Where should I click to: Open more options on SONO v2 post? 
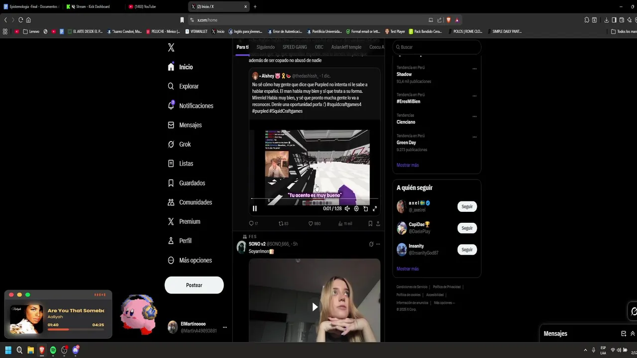[378, 244]
